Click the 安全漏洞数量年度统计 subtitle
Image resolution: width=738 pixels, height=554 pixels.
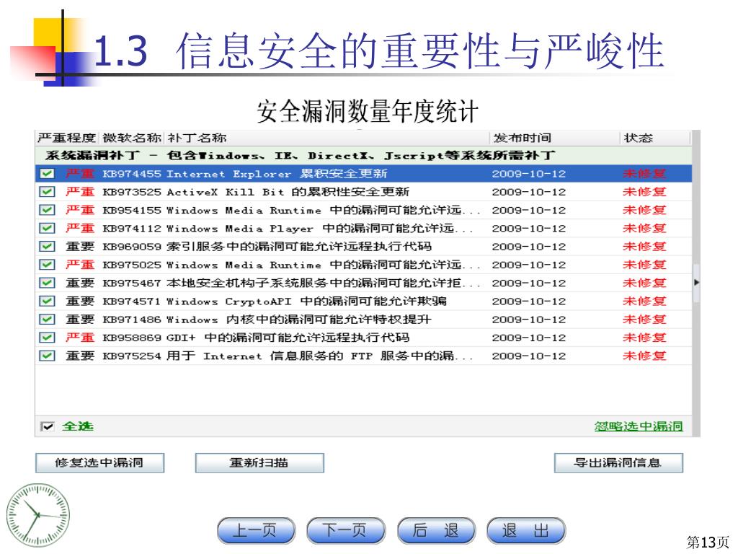(368, 111)
